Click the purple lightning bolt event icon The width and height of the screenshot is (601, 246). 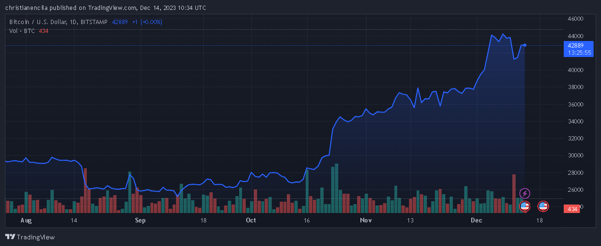(525, 193)
